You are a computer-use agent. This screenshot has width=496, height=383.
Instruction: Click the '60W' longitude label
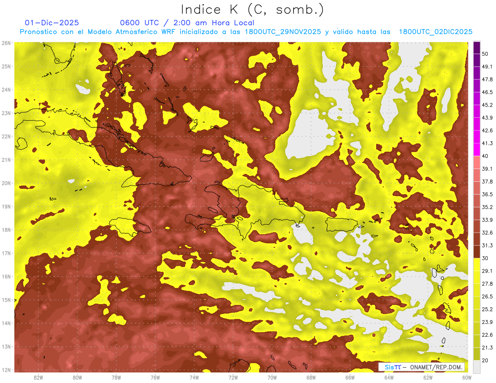(467, 378)
